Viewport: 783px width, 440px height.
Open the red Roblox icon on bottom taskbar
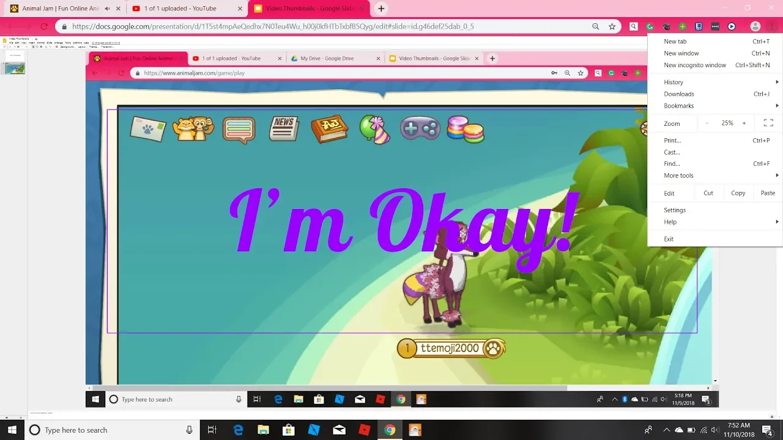click(x=364, y=430)
